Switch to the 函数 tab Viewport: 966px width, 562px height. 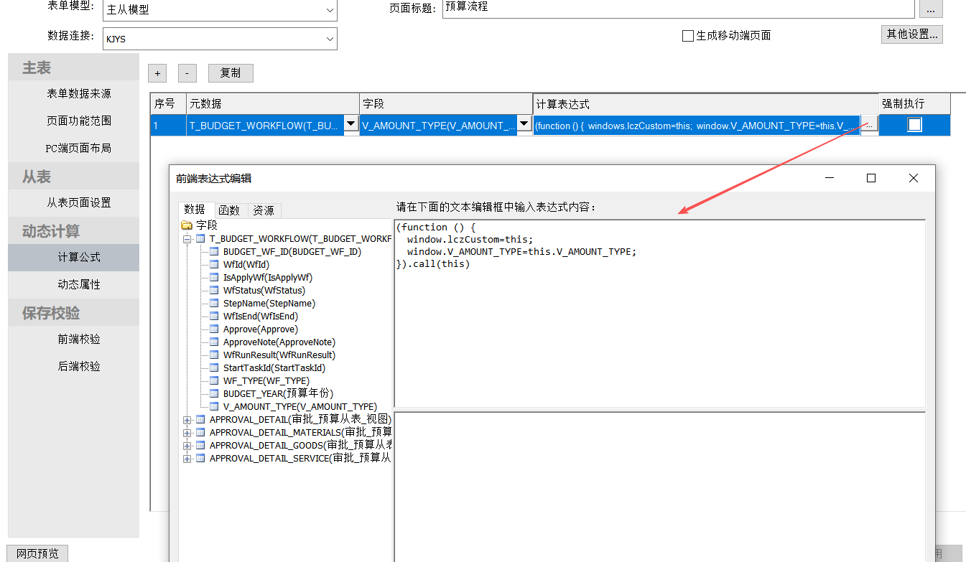[229, 210]
